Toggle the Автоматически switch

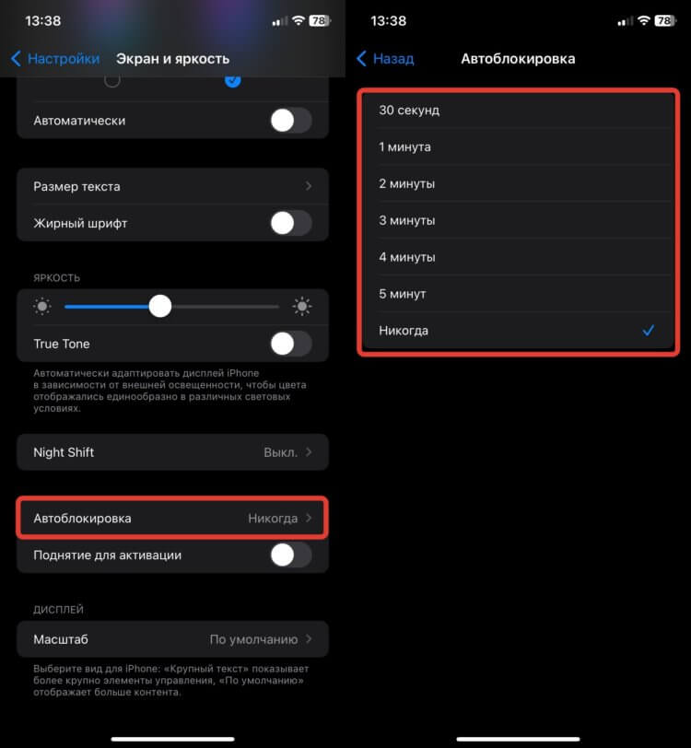point(291,120)
